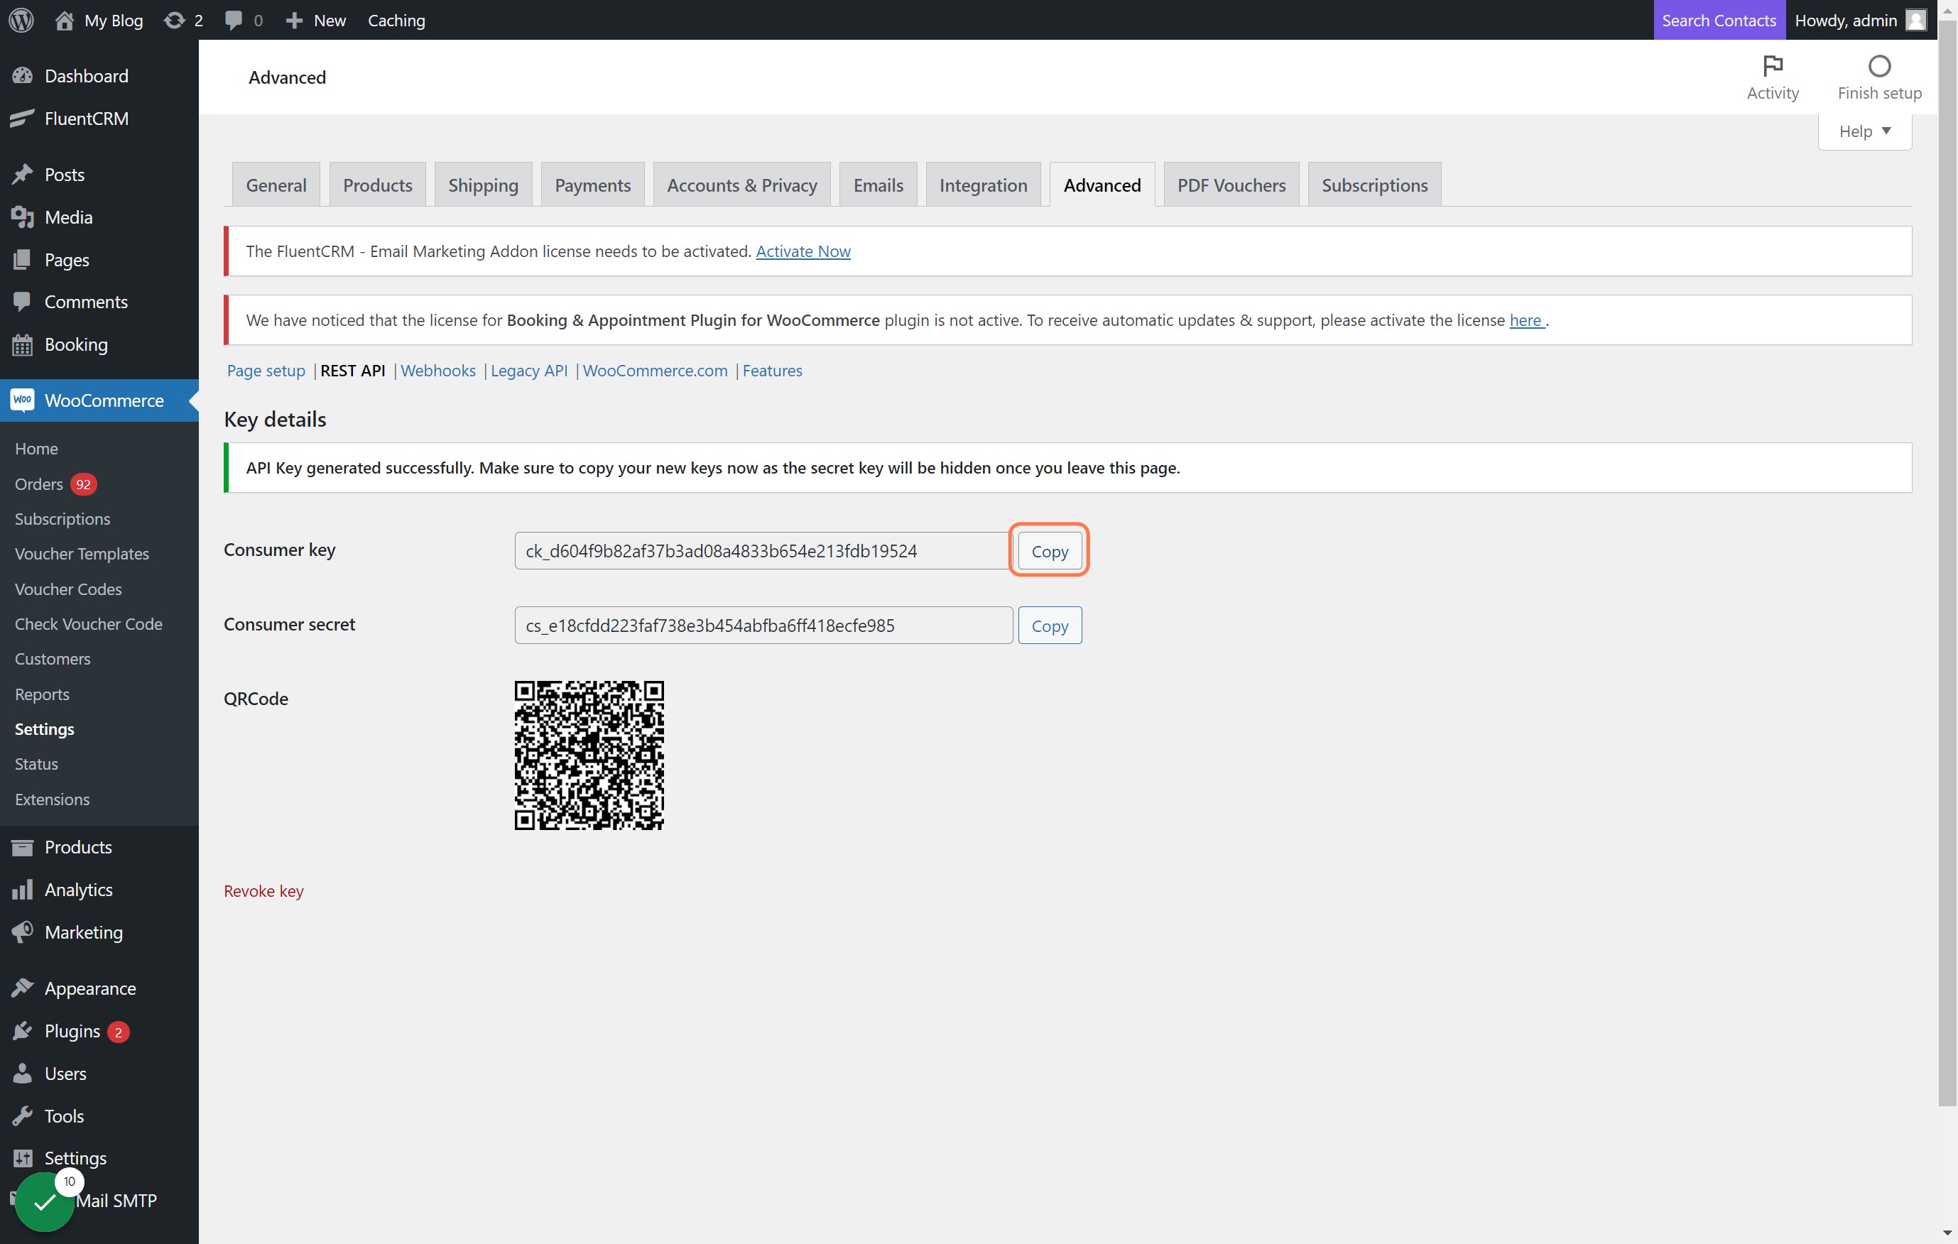Open the Integration tab

pyautogui.click(x=983, y=185)
